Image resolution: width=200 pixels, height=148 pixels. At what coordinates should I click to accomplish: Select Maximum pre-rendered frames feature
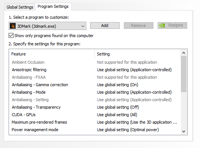(x=39, y=122)
